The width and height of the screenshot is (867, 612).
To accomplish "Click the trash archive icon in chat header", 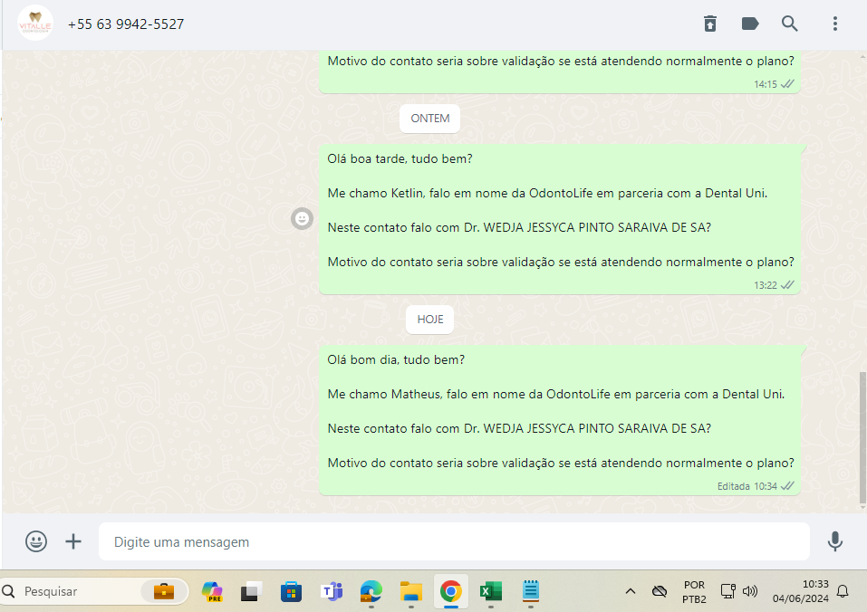I will point(710,24).
